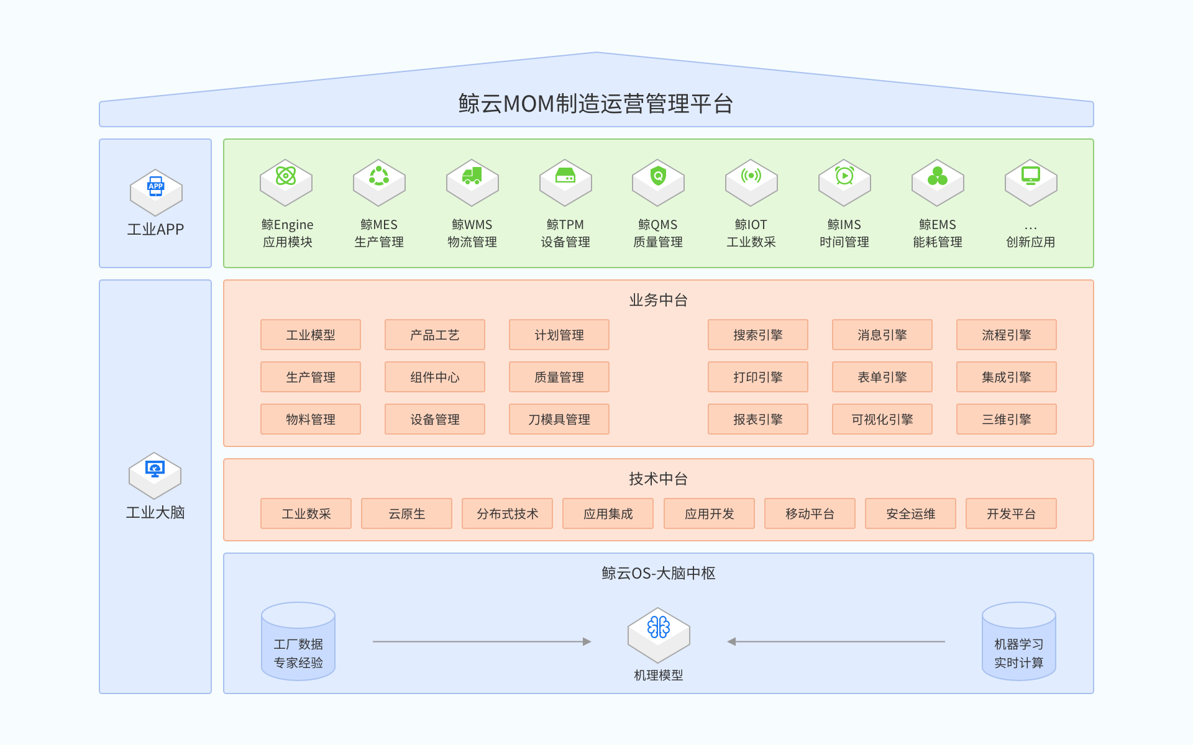Image resolution: width=1193 pixels, height=745 pixels.
Task: Click the 鲸IOT 工业数采 label
Action: [751, 233]
